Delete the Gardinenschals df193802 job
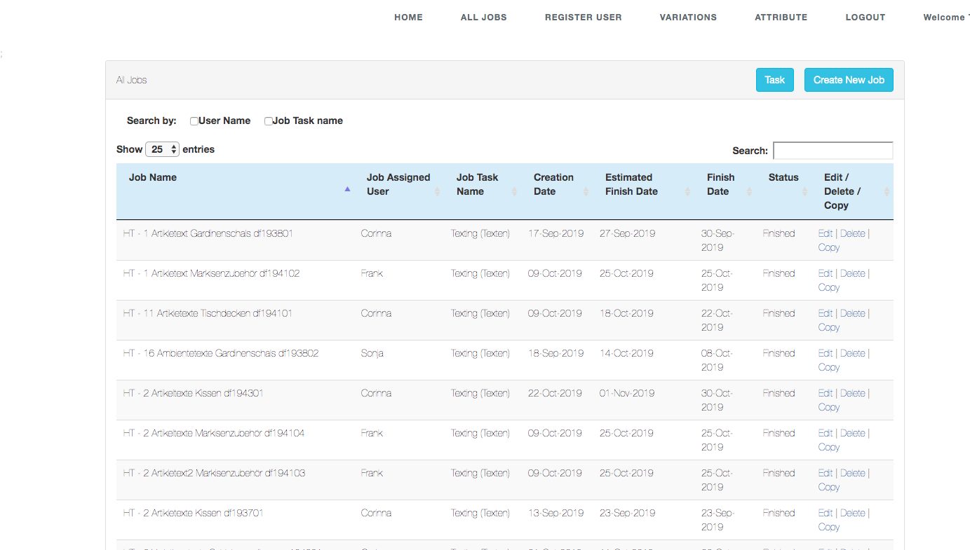This screenshot has width=970, height=550. coord(852,353)
